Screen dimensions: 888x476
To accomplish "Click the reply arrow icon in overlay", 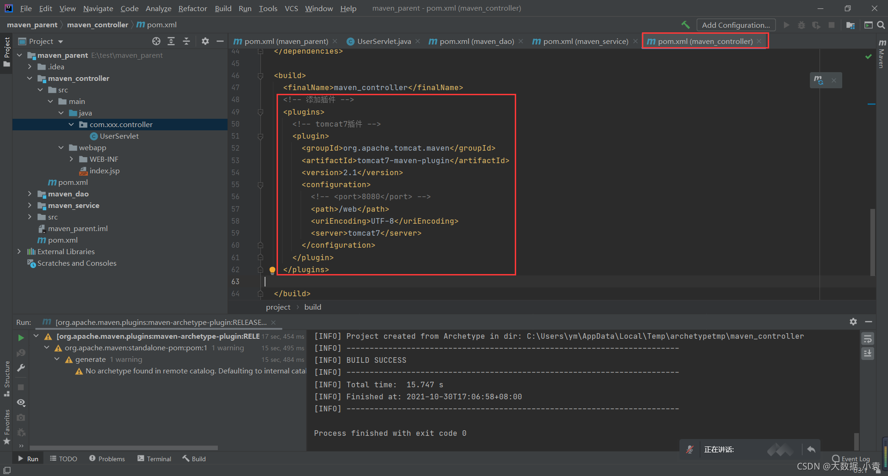I will tap(811, 449).
